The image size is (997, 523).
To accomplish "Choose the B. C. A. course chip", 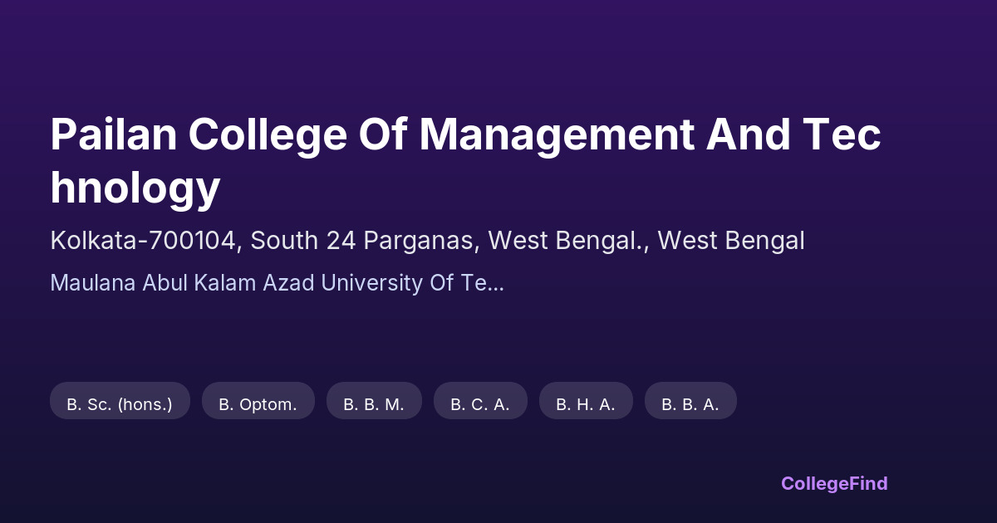I will pyautogui.click(x=480, y=404).
